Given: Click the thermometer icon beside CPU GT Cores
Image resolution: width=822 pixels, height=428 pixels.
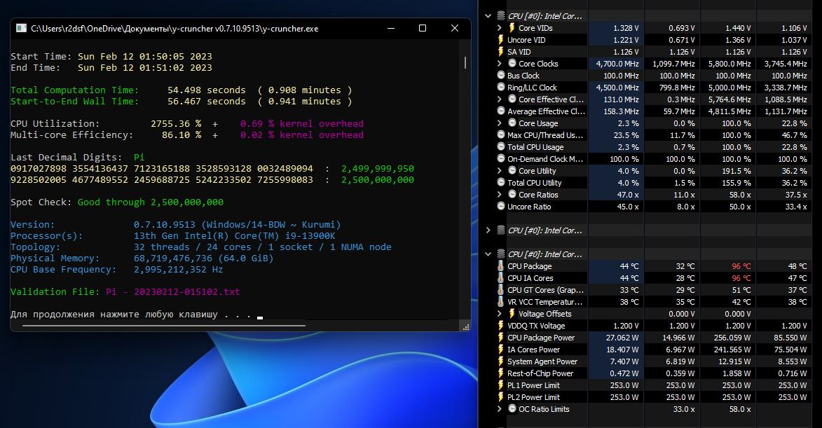Looking at the screenshot, I should [501, 290].
